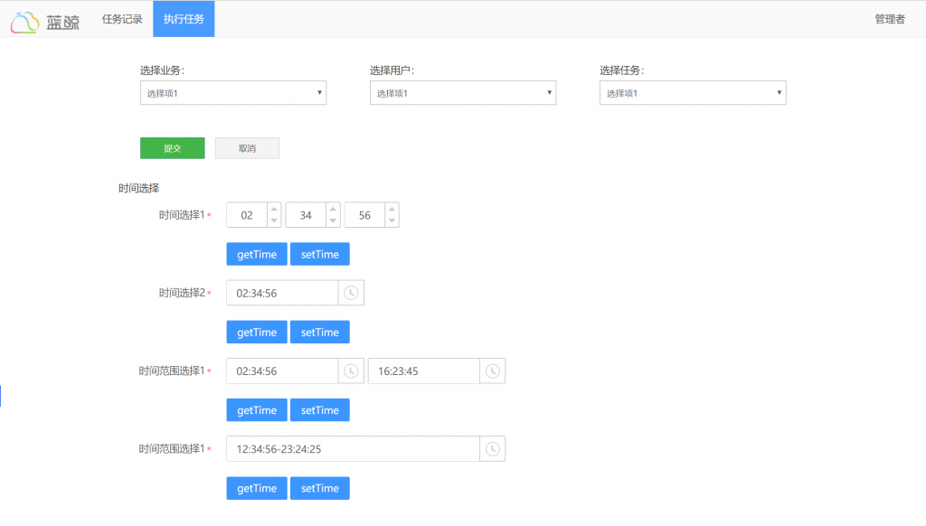Click the 时间选择2 field label
This screenshot has height=526, width=926.
182,293
